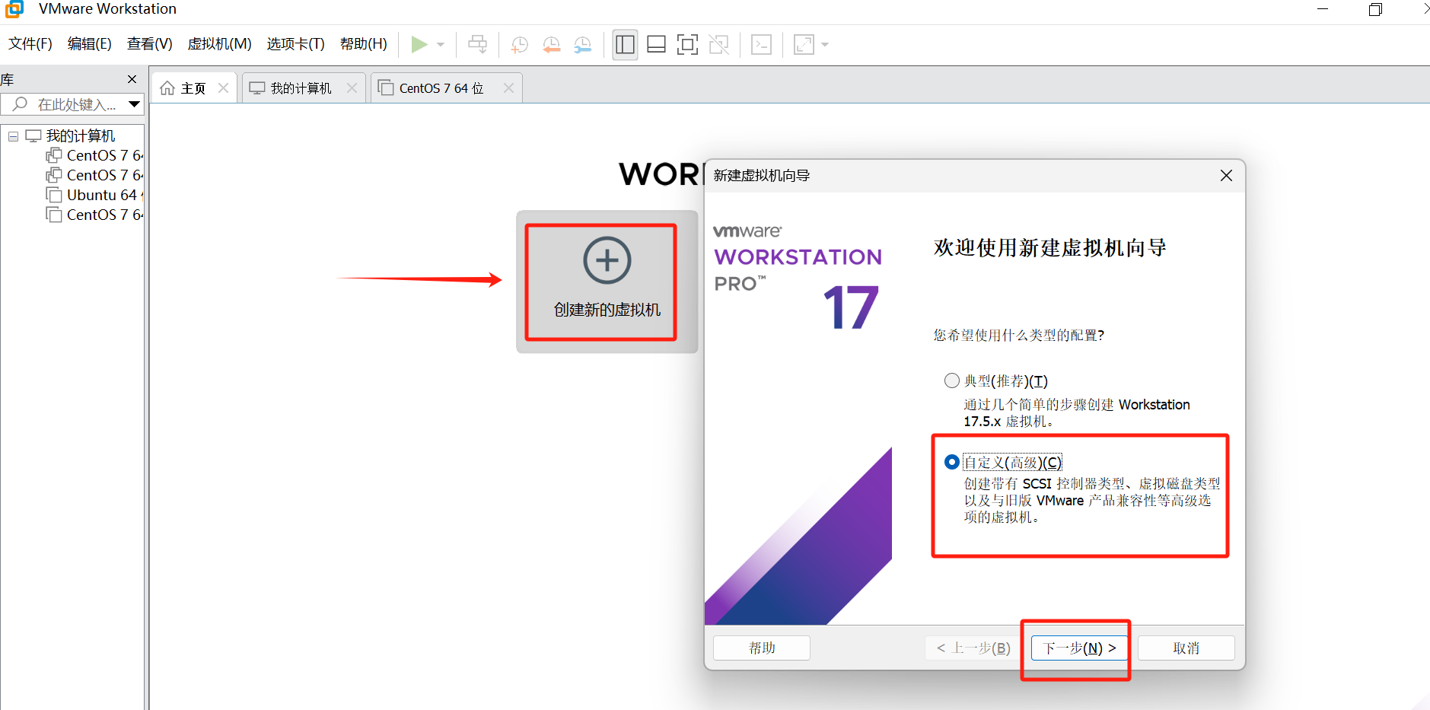Restore down the VMware Workstation window
Image resolution: width=1430 pixels, height=710 pixels.
[1375, 9]
